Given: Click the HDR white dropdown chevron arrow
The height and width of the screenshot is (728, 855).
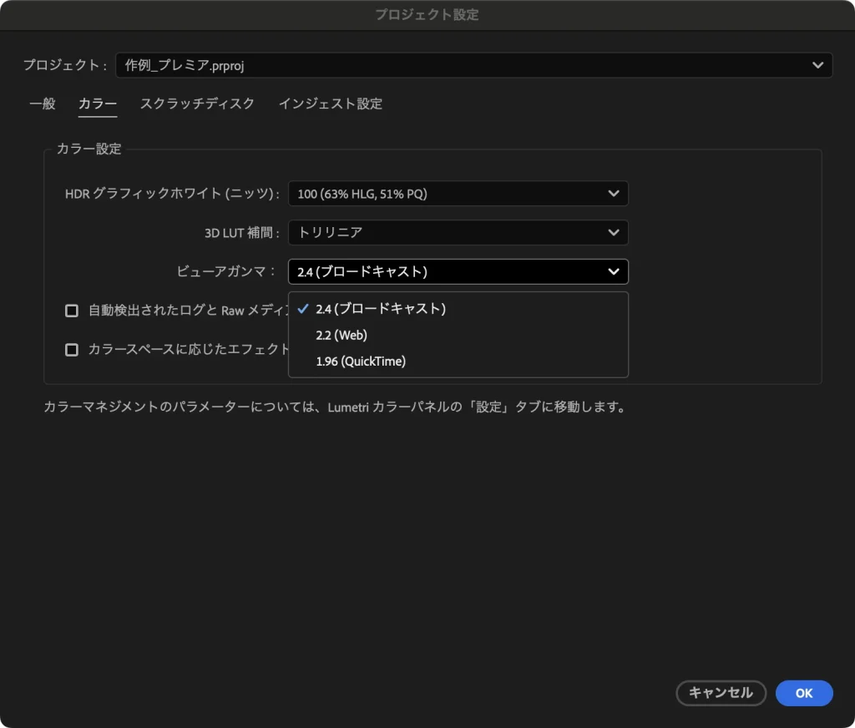Looking at the screenshot, I should [x=614, y=194].
